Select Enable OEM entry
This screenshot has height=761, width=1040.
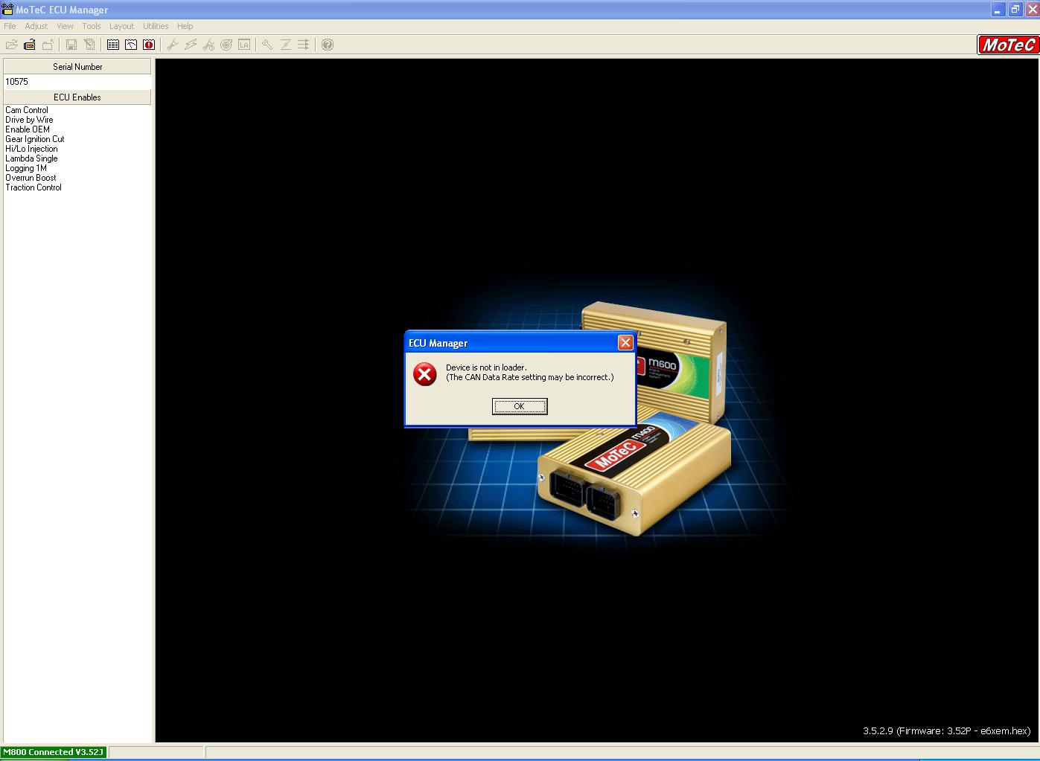pyautogui.click(x=28, y=129)
